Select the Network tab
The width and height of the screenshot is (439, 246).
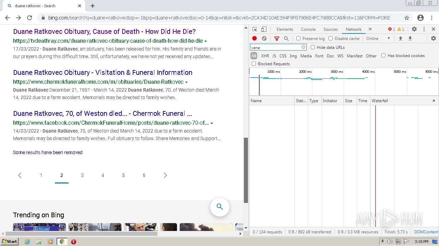click(x=354, y=29)
